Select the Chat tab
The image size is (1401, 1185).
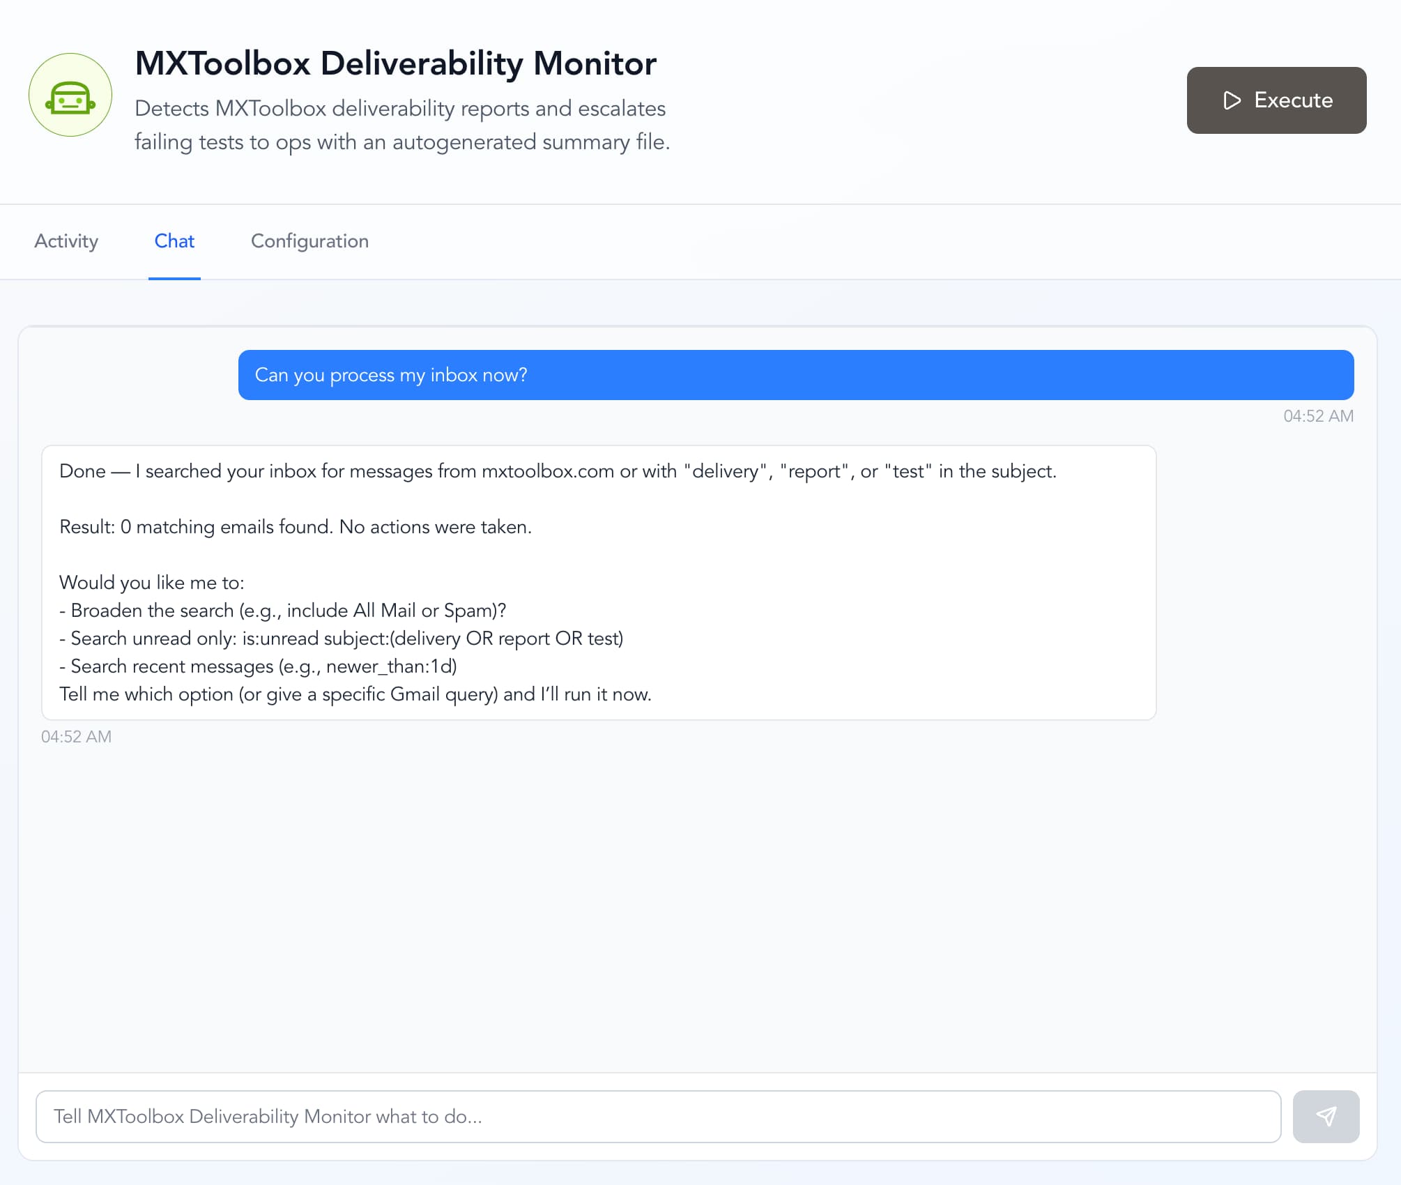click(x=174, y=241)
